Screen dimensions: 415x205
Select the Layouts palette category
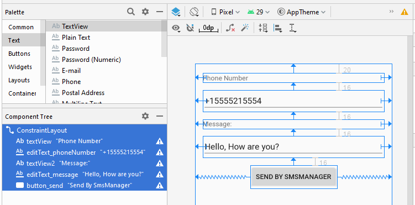coord(19,80)
